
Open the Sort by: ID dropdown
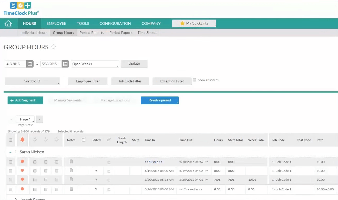pos(32,81)
